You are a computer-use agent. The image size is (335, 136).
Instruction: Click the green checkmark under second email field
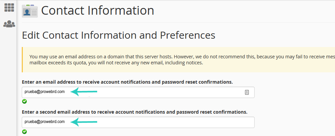coord(24,132)
